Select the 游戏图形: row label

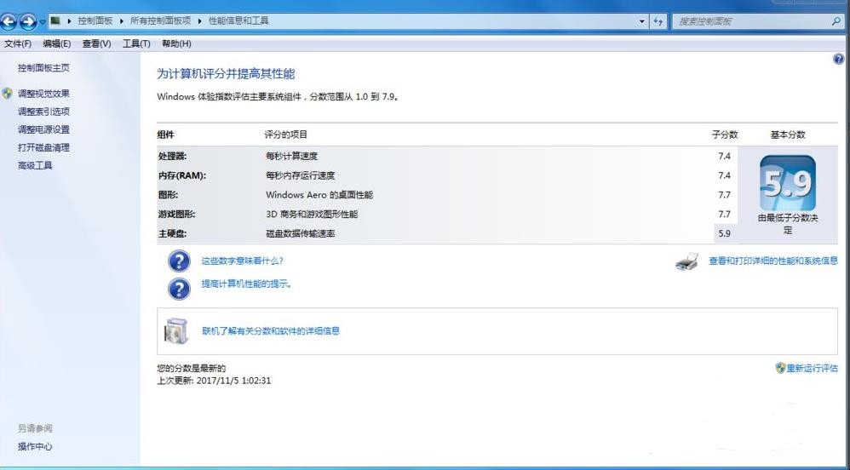click(176, 214)
